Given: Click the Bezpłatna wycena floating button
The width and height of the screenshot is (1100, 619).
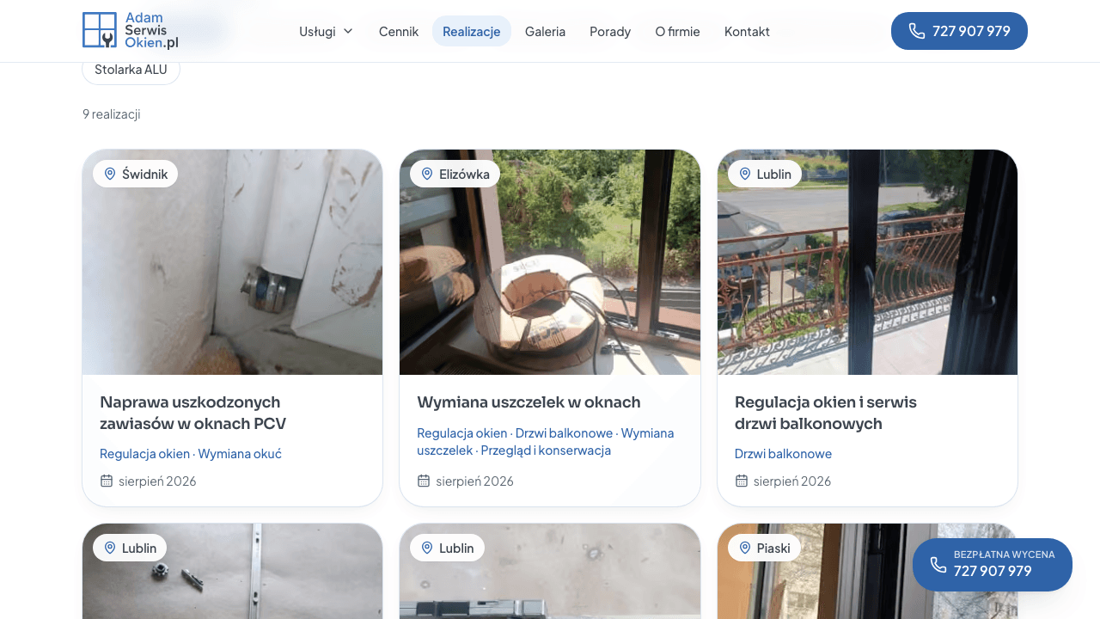Looking at the screenshot, I should 993,565.
